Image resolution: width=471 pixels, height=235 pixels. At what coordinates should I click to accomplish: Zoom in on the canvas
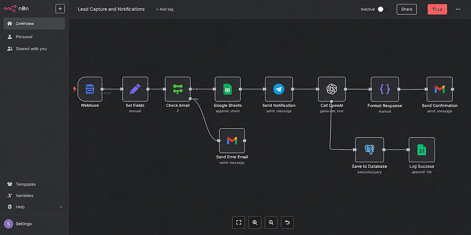point(255,222)
